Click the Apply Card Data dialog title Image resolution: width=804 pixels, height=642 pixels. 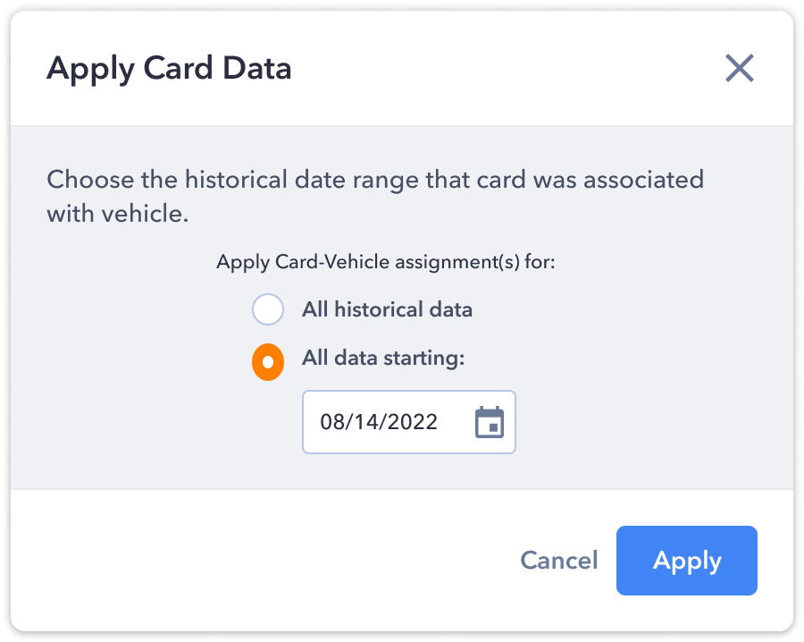169,68
